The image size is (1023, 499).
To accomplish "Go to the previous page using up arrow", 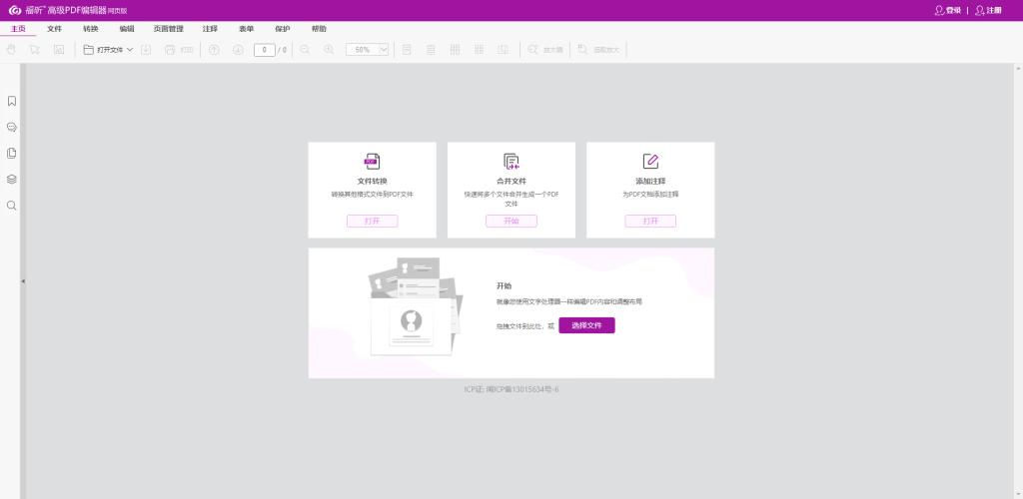I will pos(214,49).
